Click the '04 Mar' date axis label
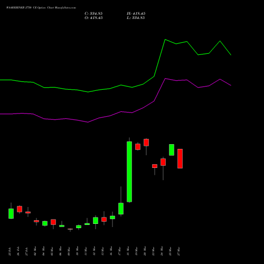 tap(43, 251)
